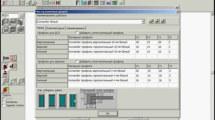215x120 pixels.
Task: Close the Конструкция, количество и расположение дверей window
Action: pos(177,7)
